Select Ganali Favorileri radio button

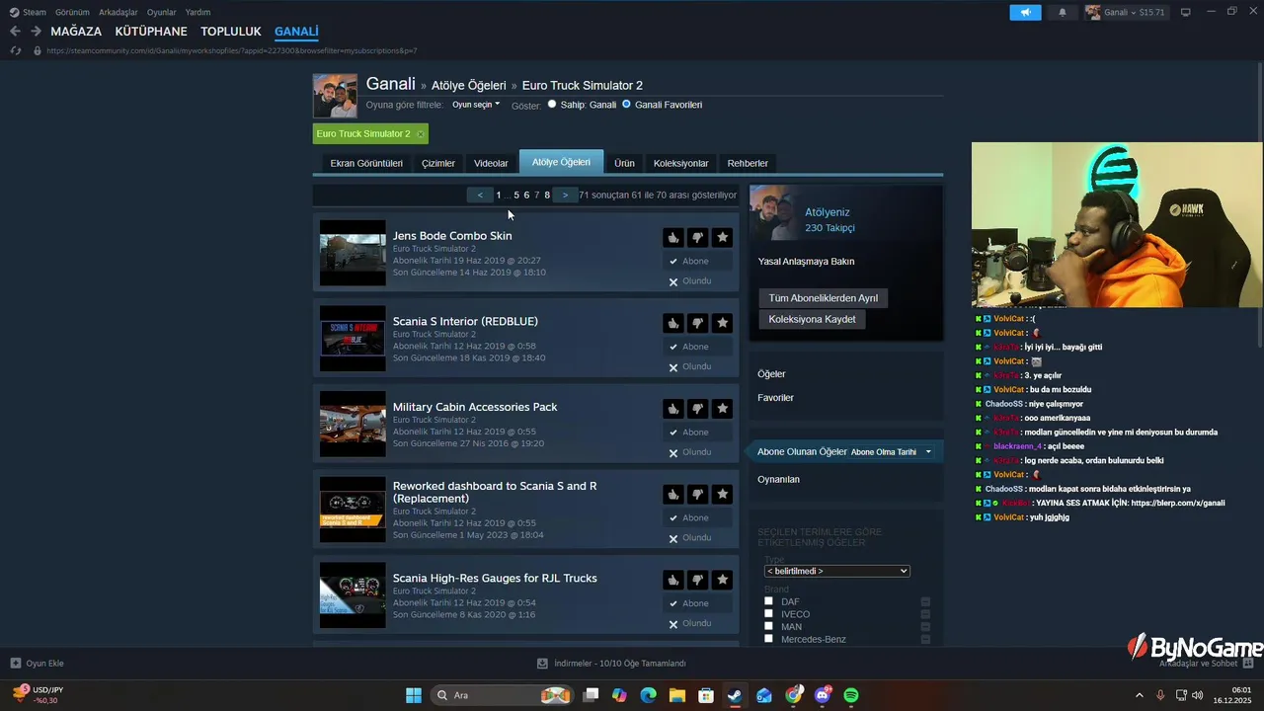click(x=626, y=104)
